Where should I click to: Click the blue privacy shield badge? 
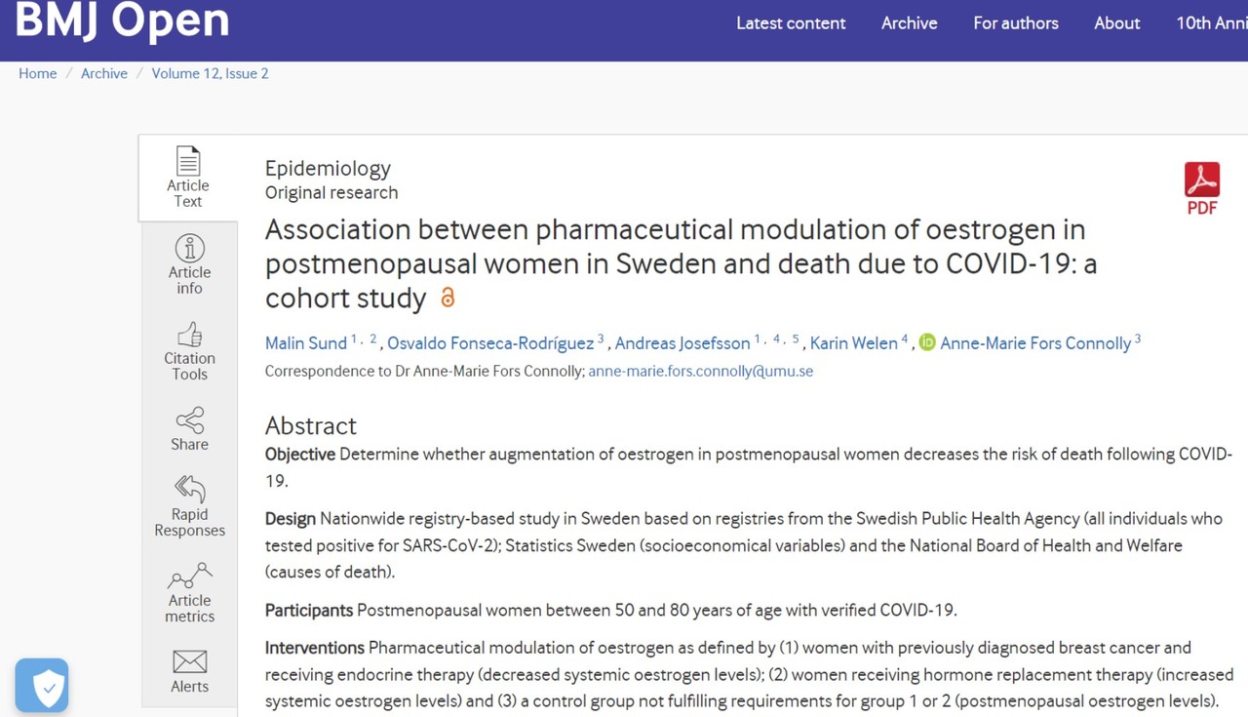point(42,685)
